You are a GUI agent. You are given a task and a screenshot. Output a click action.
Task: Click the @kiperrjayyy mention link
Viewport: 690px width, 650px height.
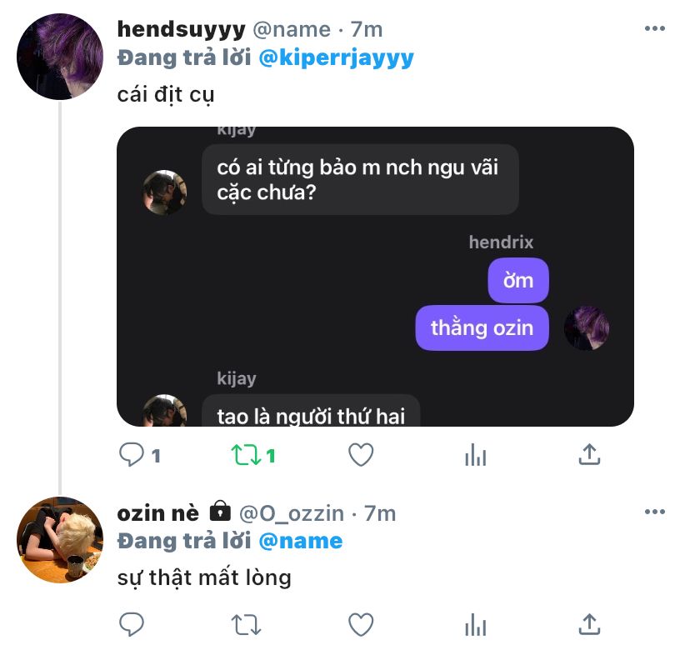click(336, 57)
